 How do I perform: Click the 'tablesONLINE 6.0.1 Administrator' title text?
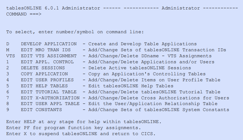[x=53, y=8]
